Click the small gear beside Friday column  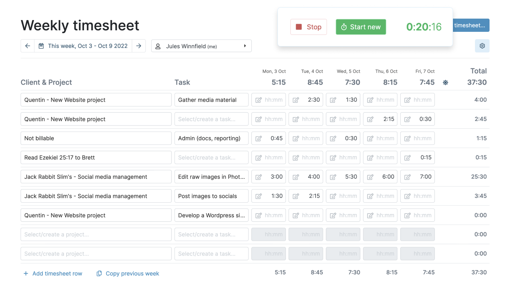445,83
